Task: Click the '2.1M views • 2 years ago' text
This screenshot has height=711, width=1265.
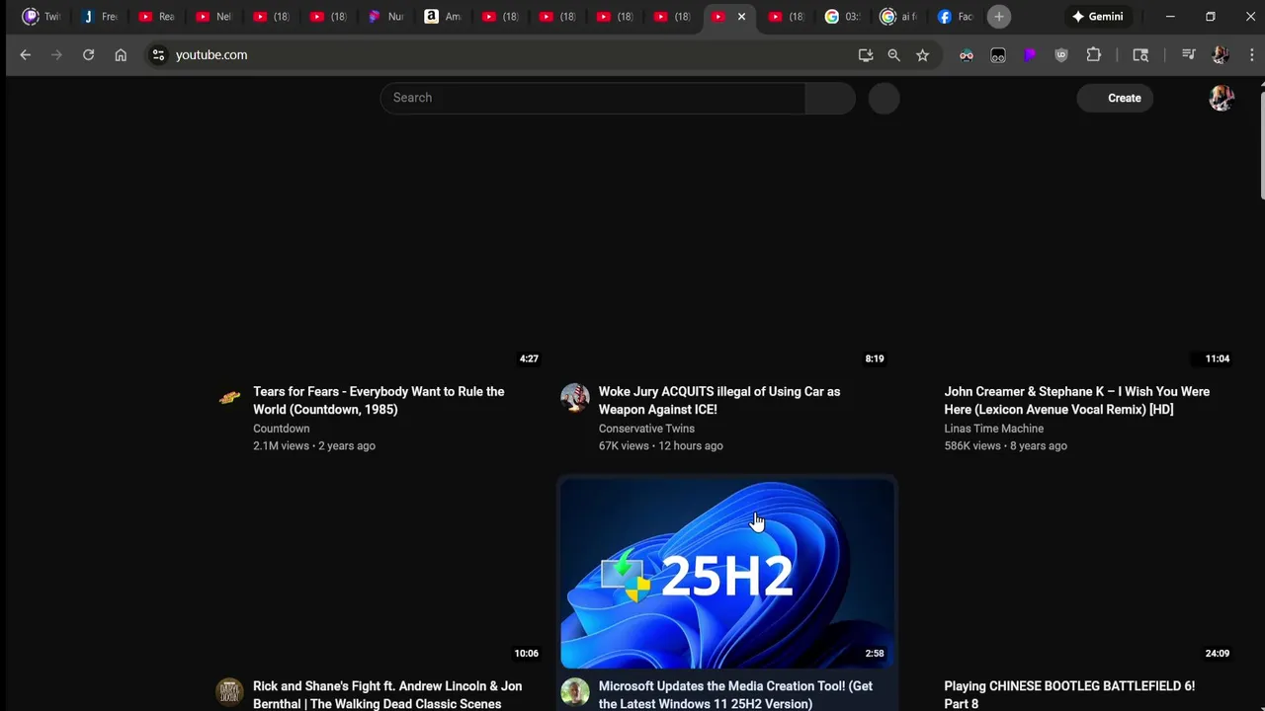Action: click(314, 446)
